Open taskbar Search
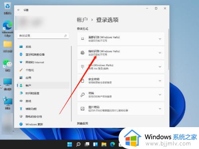 [x=78, y=144]
